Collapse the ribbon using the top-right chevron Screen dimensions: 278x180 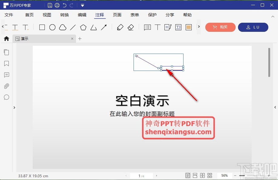[273, 17]
